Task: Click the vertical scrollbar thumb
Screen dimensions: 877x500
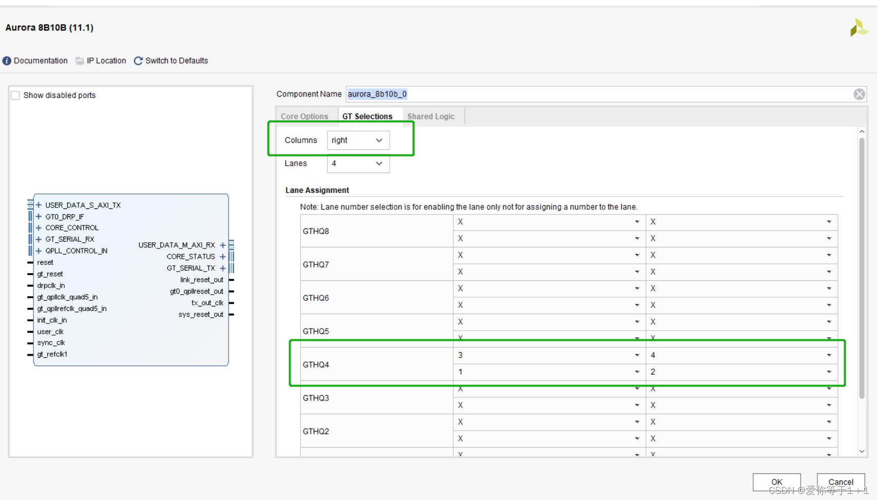Action: pyautogui.click(x=862, y=268)
